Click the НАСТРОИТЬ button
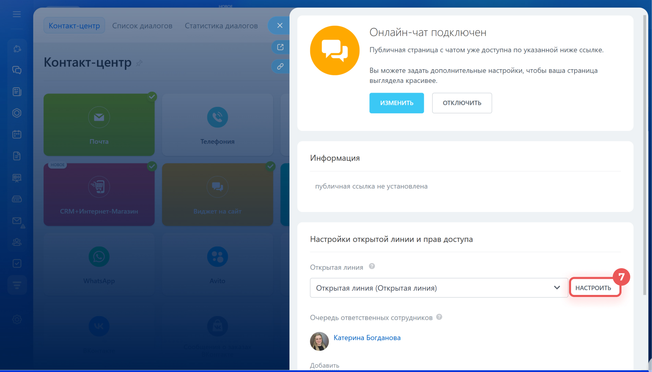Viewport: 652px width, 372px height. (x=593, y=288)
